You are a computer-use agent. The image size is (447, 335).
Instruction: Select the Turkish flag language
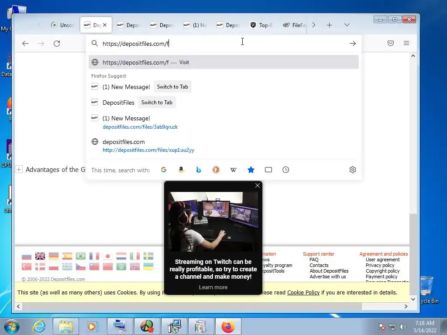27,267
